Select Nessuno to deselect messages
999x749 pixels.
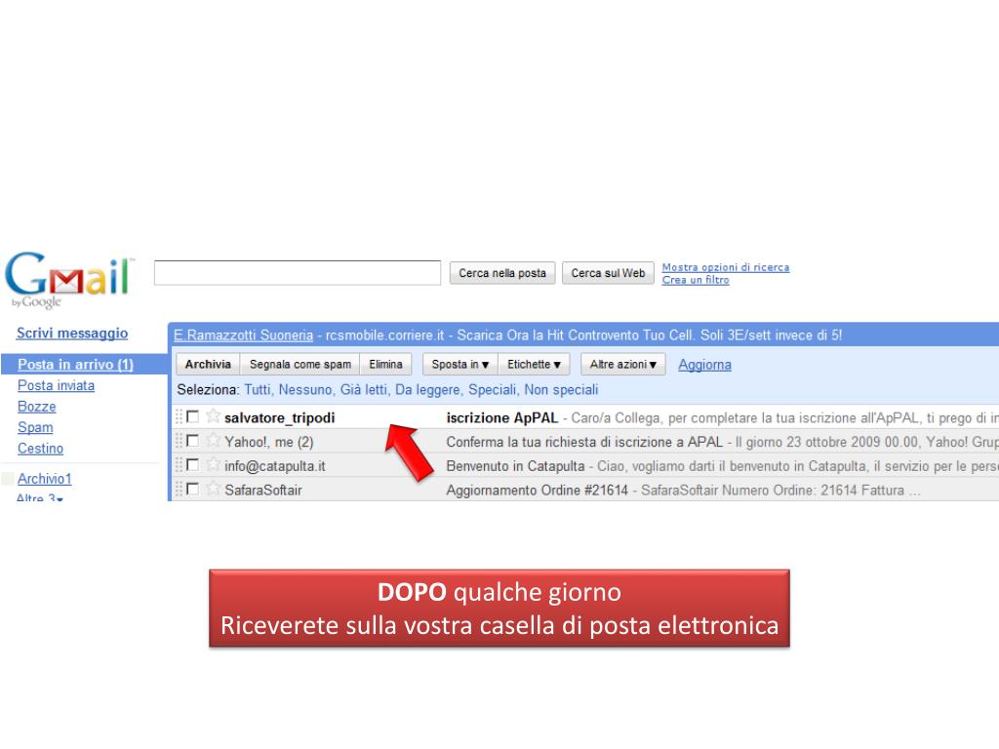pos(305,390)
